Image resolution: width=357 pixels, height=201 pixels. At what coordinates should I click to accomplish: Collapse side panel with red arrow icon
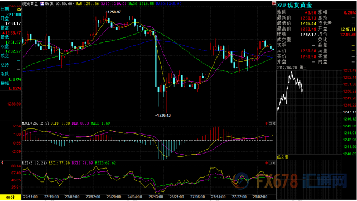273,3
